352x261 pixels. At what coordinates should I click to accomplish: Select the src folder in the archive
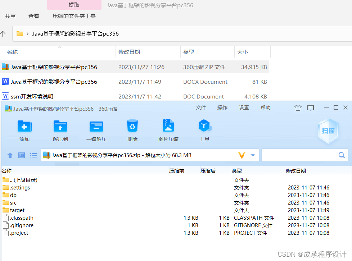[x=12, y=202]
